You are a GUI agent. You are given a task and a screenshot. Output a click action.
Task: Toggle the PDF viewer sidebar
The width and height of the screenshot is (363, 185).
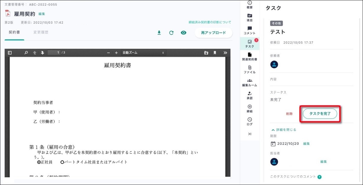pos(10,53)
